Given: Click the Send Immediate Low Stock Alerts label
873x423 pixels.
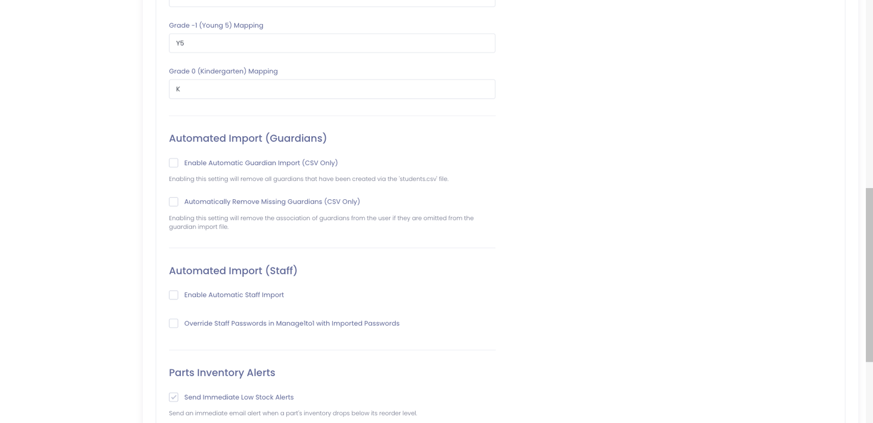Looking at the screenshot, I should click(239, 397).
